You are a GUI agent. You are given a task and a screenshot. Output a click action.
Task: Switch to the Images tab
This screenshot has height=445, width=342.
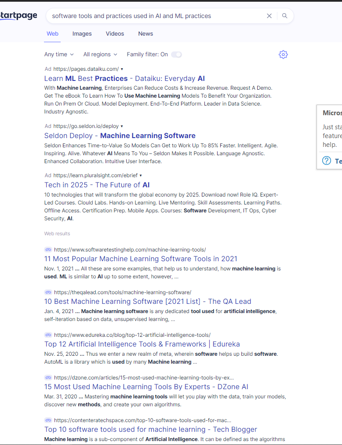[x=82, y=34]
